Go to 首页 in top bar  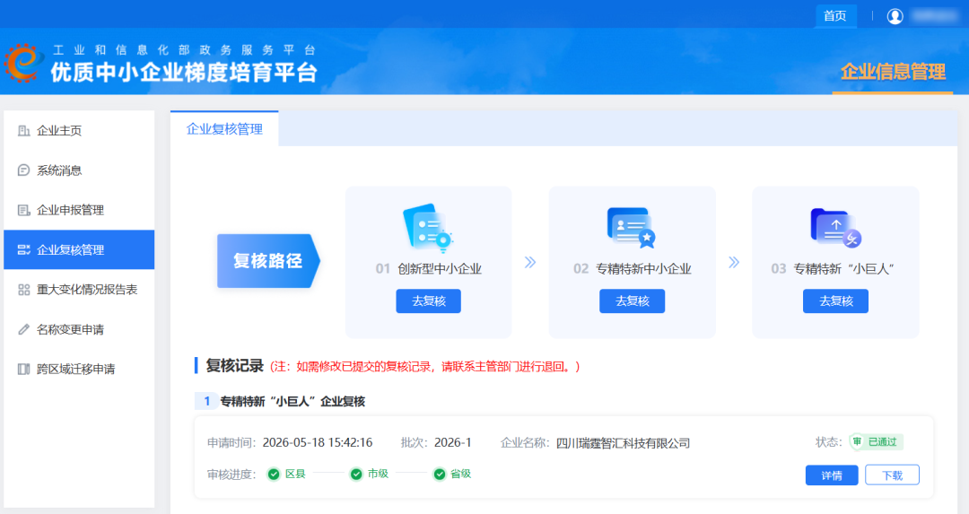tap(835, 15)
